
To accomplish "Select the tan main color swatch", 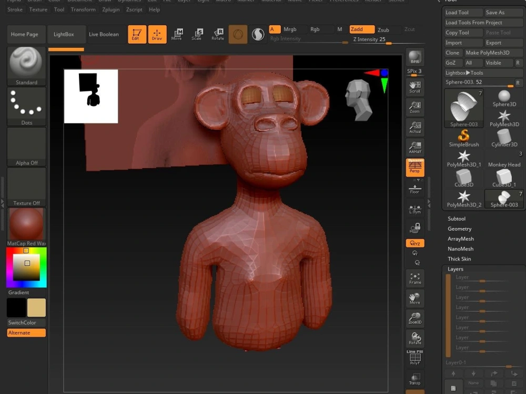I will (36, 307).
